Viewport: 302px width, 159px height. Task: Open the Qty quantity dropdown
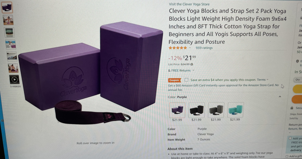coord(298,79)
